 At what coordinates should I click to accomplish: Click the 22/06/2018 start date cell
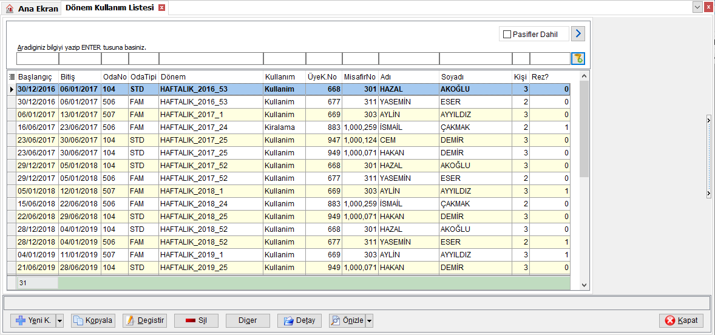click(38, 217)
